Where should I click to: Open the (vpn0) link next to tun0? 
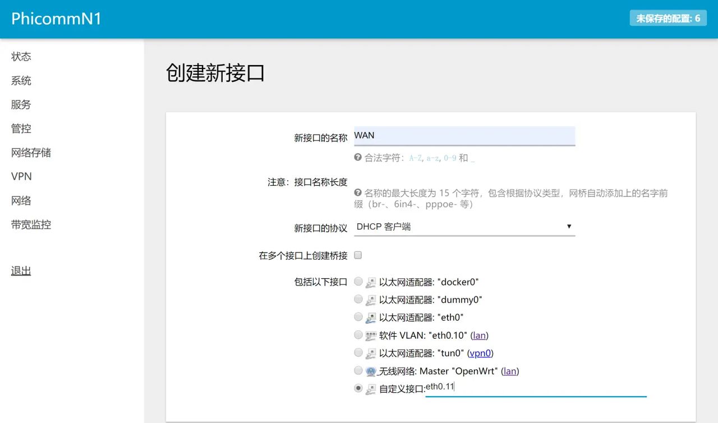click(x=480, y=353)
